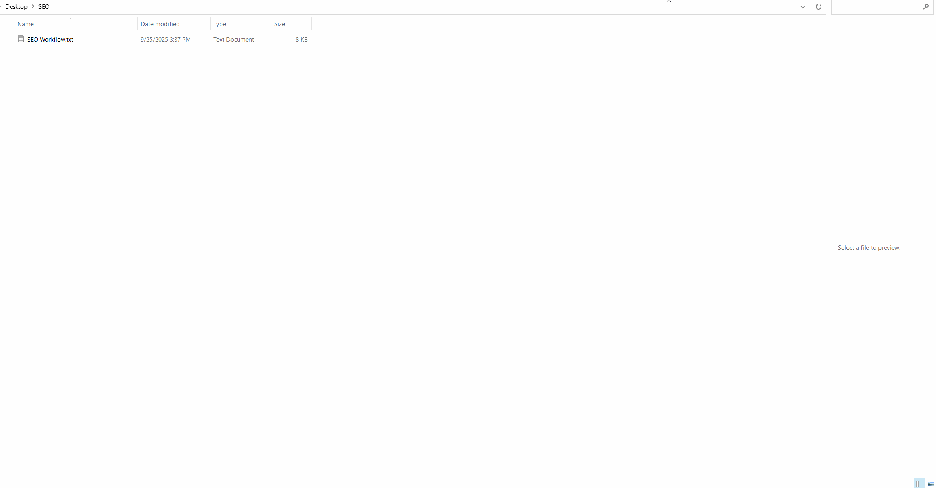This screenshot has width=936, height=488.
Task: Sort files by Name column header
Action: click(26, 24)
